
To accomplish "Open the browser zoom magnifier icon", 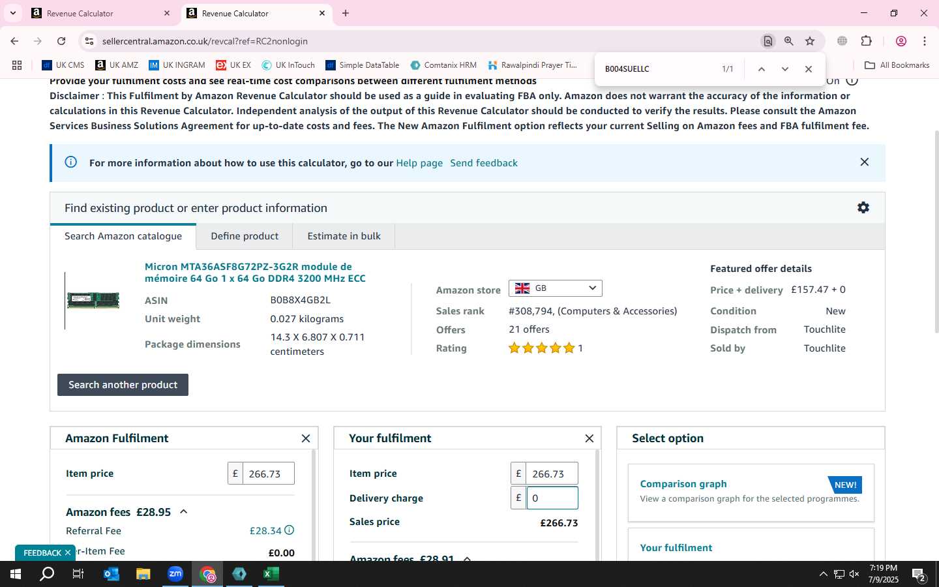I will pyautogui.click(x=789, y=41).
